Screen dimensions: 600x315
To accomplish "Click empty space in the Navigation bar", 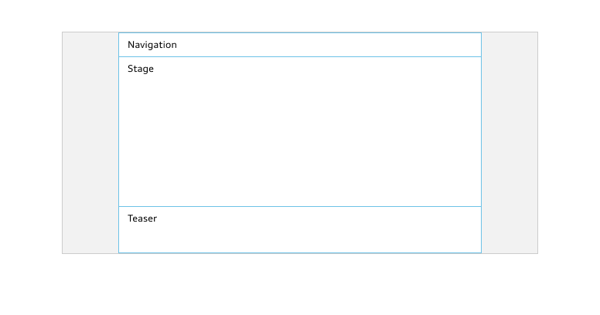I will click(x=329, y=45).
